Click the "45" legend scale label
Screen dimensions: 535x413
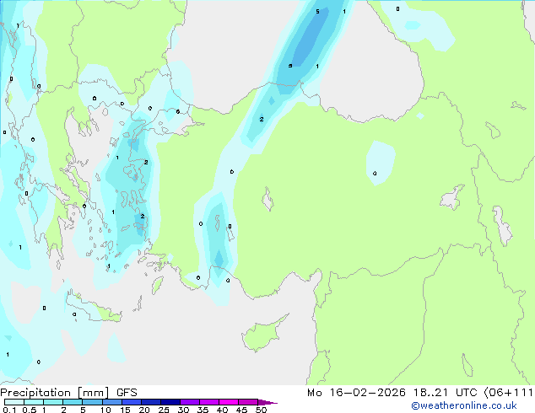tap(241, 410)
